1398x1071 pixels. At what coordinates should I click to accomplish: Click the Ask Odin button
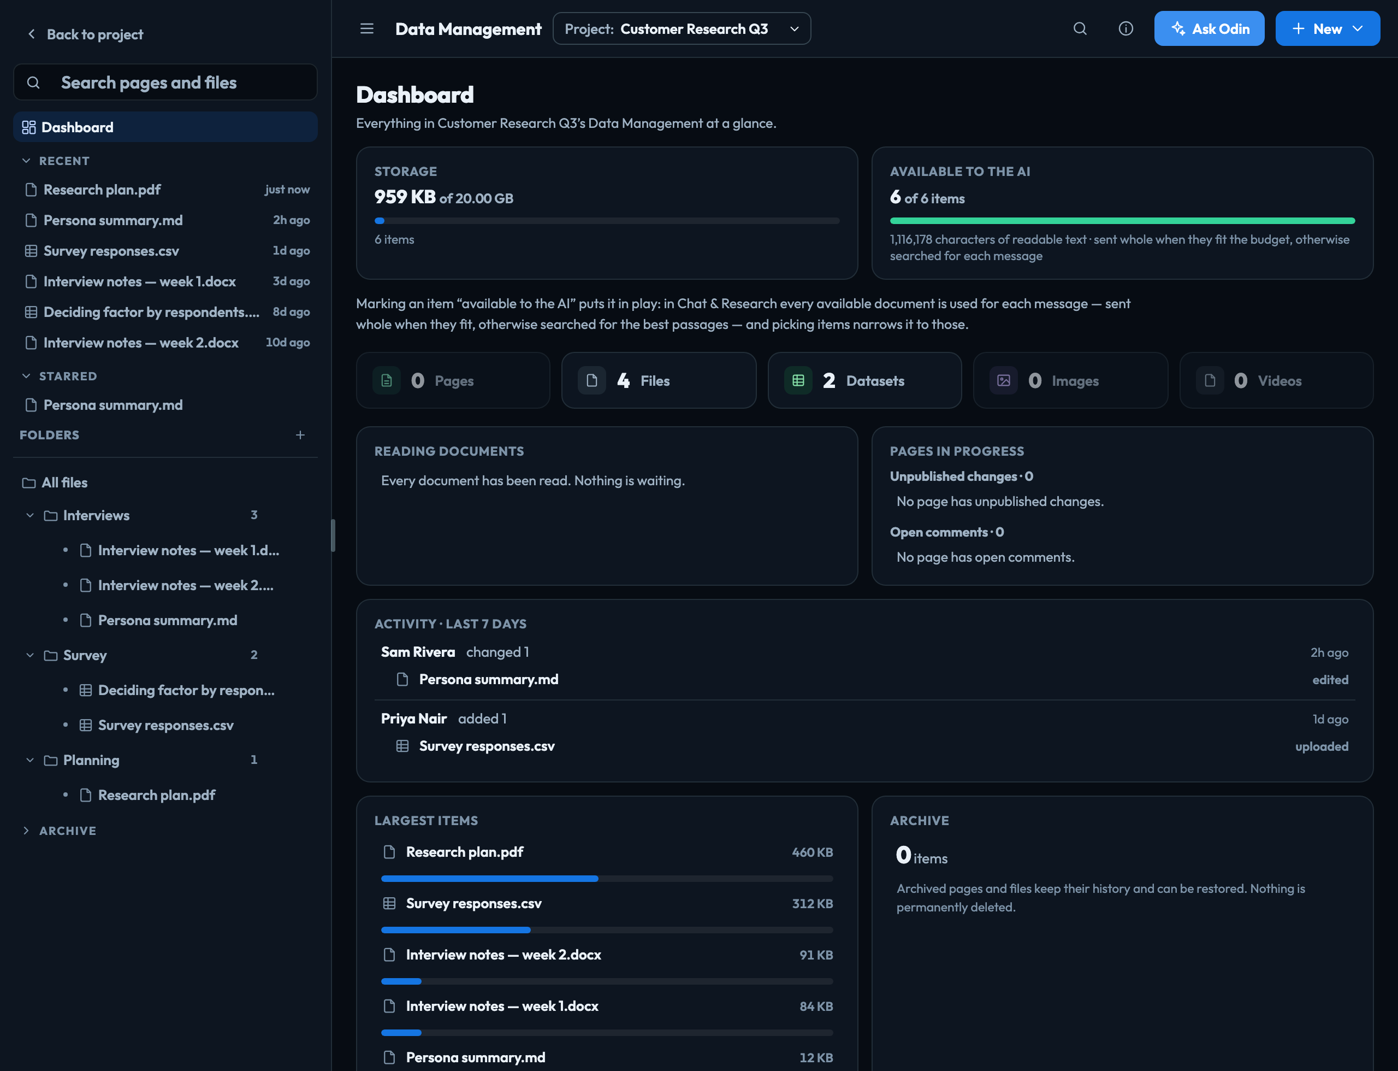pyautogui.click(x=1209, y=28)
